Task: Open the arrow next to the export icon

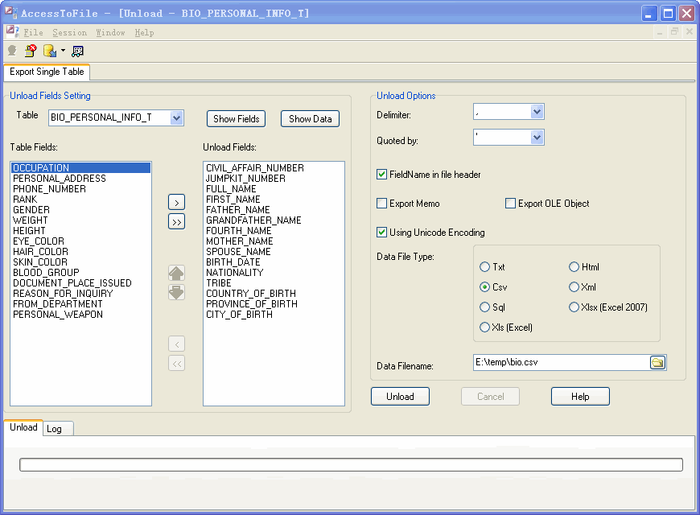Action: pyautogui.click(x=63, y=51)
